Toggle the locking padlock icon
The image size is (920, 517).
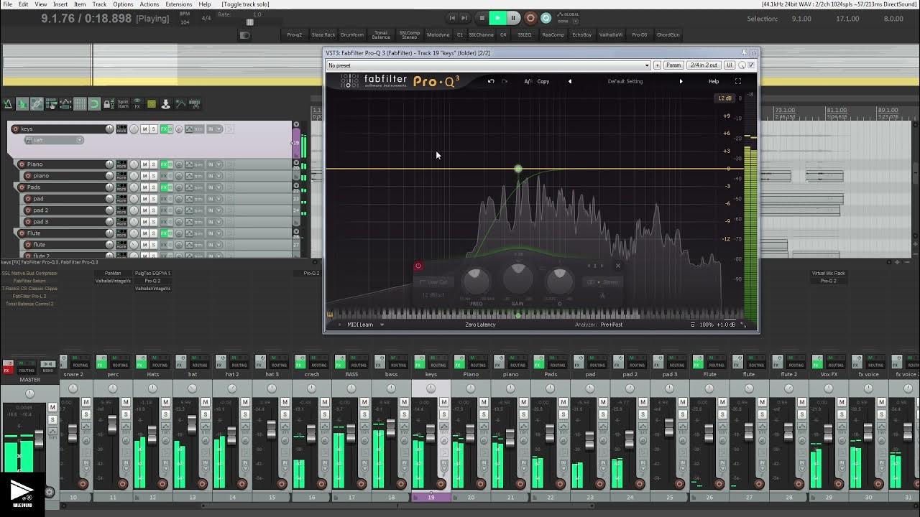coord(108,104)
